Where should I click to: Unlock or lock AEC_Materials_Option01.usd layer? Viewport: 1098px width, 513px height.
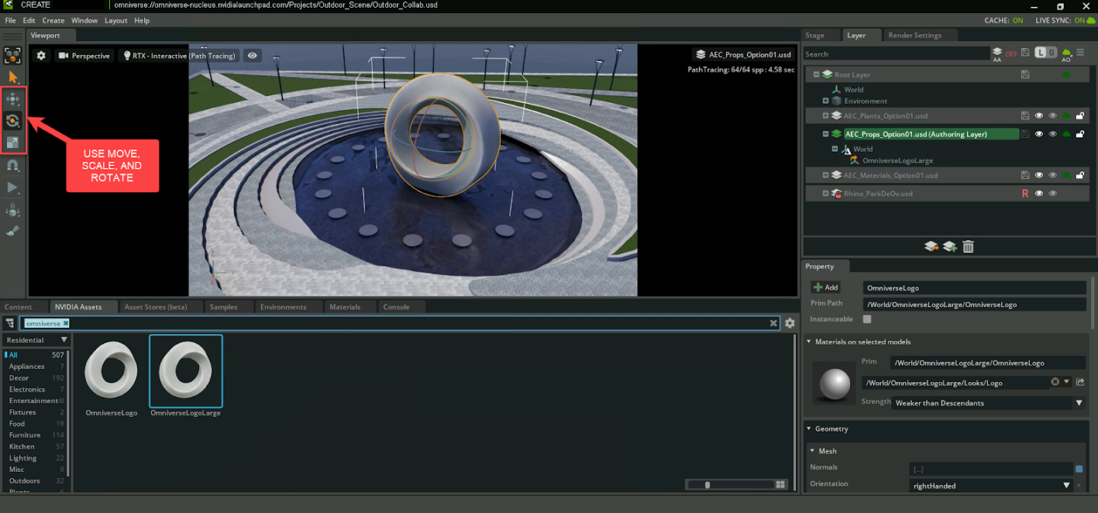[1080, 175]
